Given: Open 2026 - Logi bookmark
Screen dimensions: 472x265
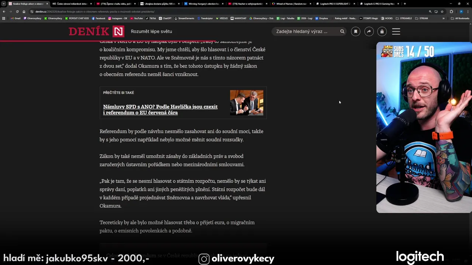Looking at the screenshot, I should click(x=304, y=18).
